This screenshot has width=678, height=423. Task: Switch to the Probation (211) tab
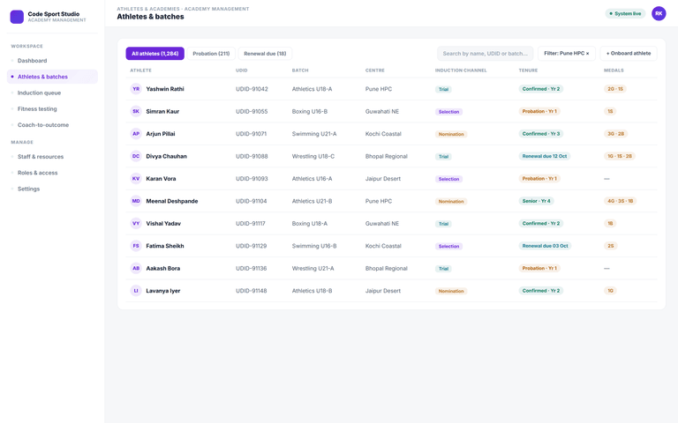click(211, 54)
